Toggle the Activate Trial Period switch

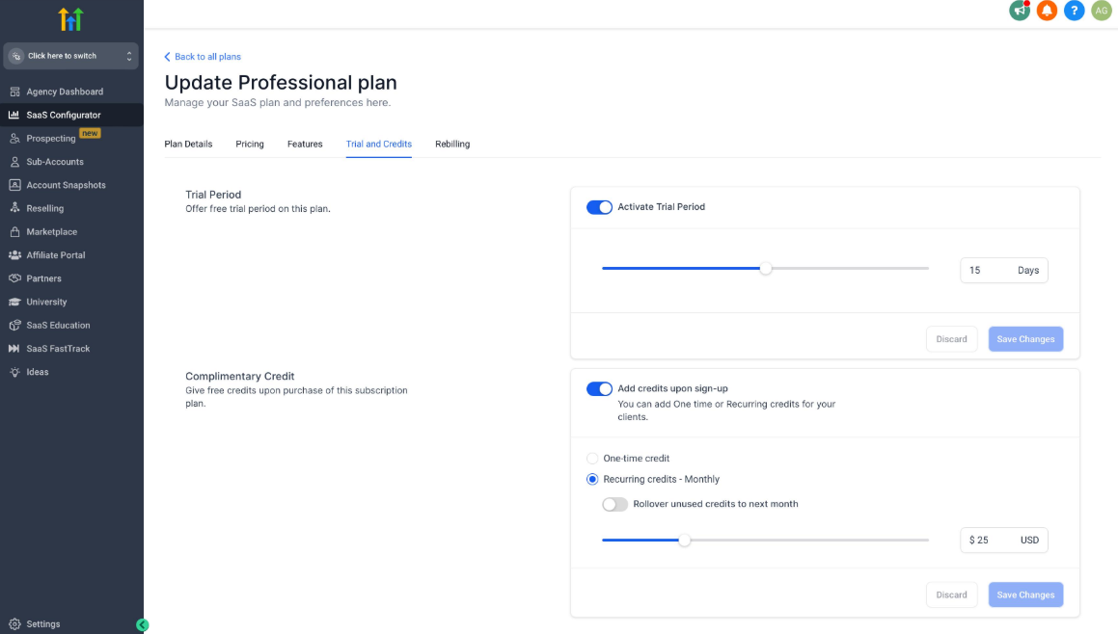[x=599, y=207]
